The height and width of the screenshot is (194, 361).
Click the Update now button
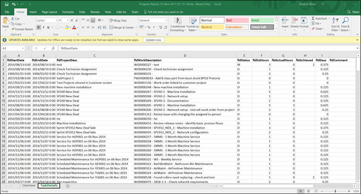153,40
